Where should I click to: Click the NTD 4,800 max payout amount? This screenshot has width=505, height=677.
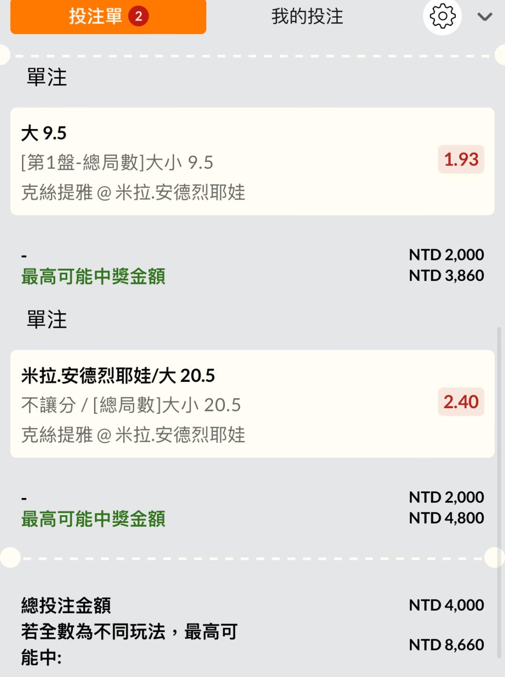pyautogui.click(x=446, y=518)
